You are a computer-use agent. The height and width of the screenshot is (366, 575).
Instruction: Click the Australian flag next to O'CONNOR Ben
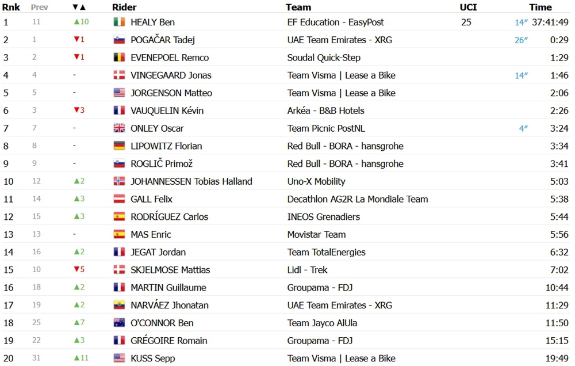(x=119, y=323)
